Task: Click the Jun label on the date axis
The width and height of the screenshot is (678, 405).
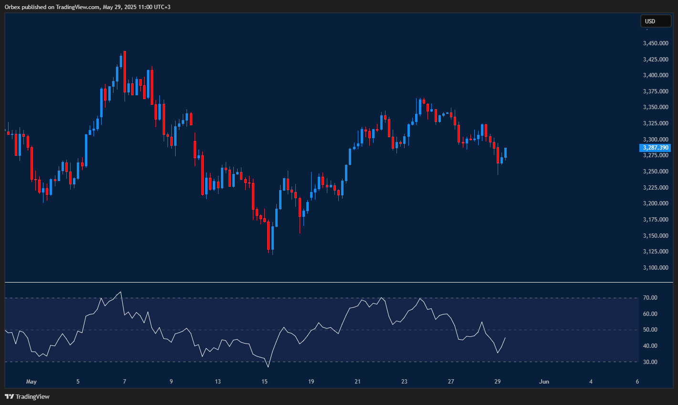Action: (544, 381)
